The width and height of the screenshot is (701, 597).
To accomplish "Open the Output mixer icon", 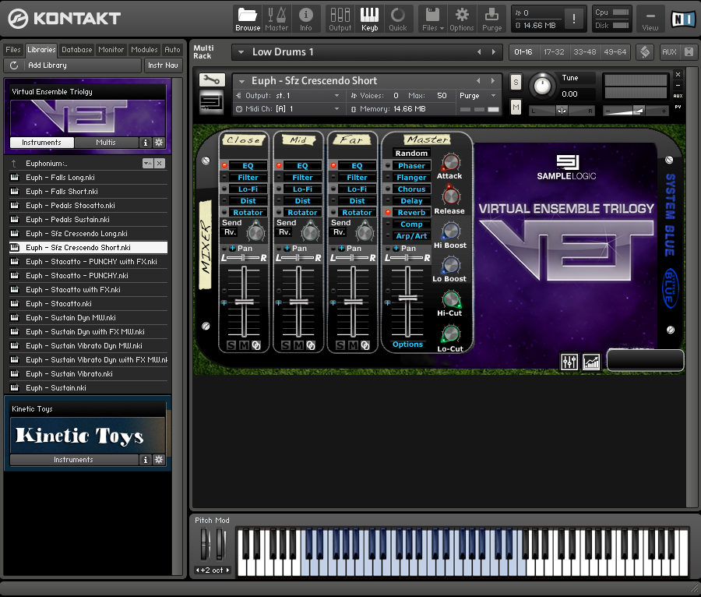I will coord(340,19).
